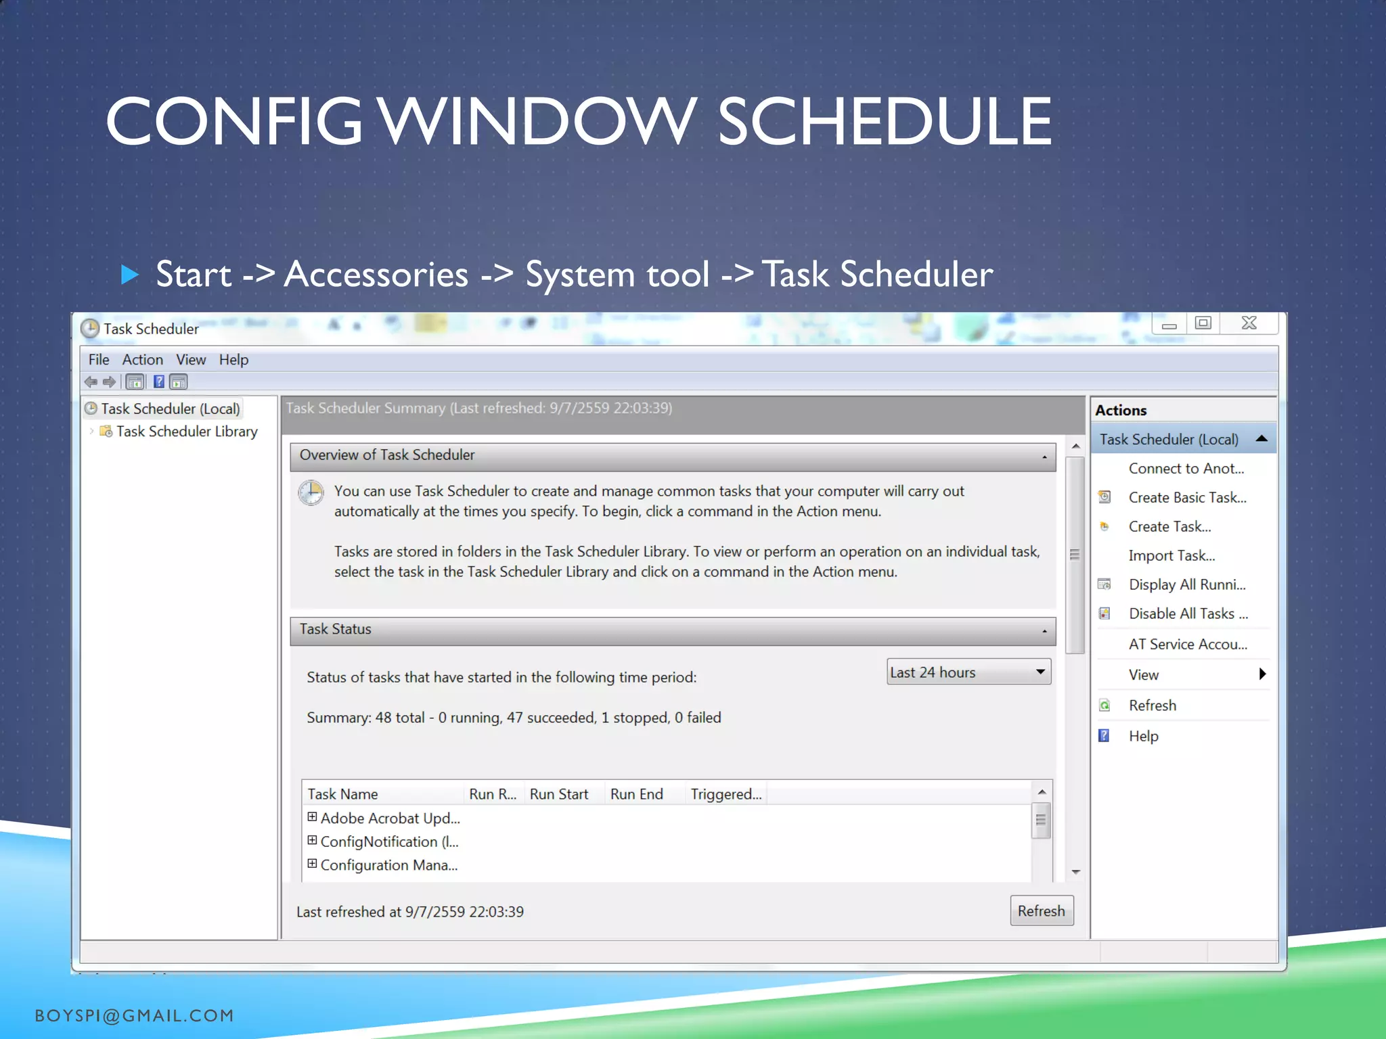Click the Display All Running Tasks icon
This screenshot has height=1039, width=1386.
point(1104,584)
